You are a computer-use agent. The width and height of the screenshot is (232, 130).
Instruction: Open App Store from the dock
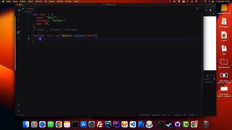pos(83,124)
